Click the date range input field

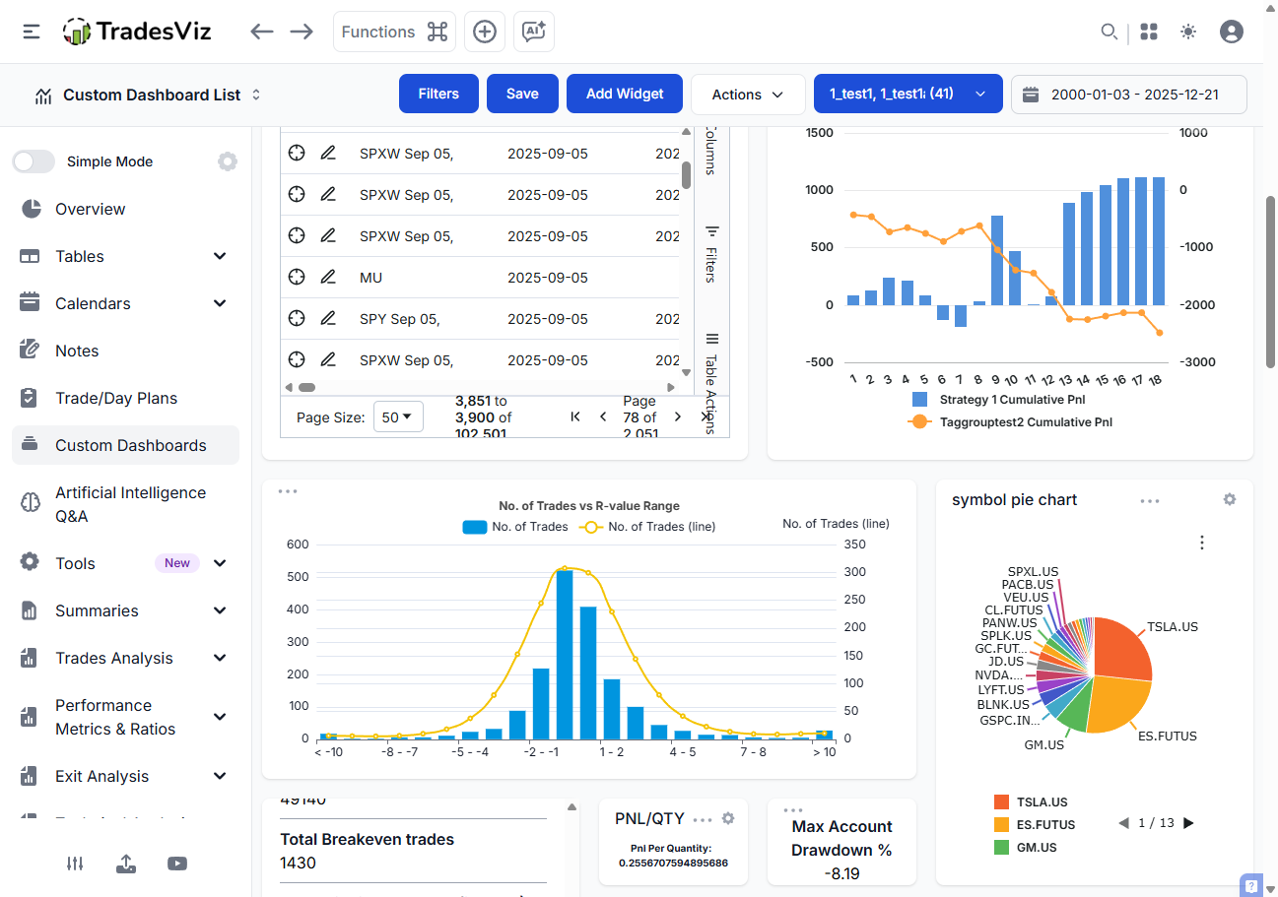[1129, 95]
